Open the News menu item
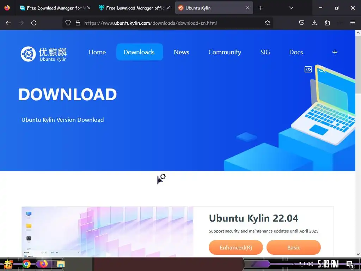The image size is (361, 271). (x=182, y=52)
